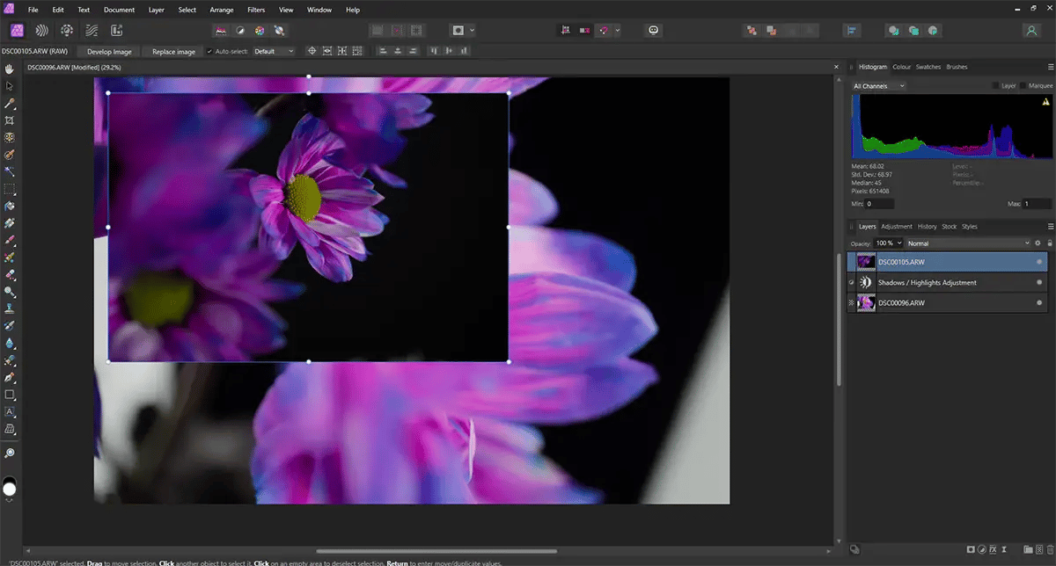
Task: Open the Auto-select Default dropdown
Action: point(275,51)
